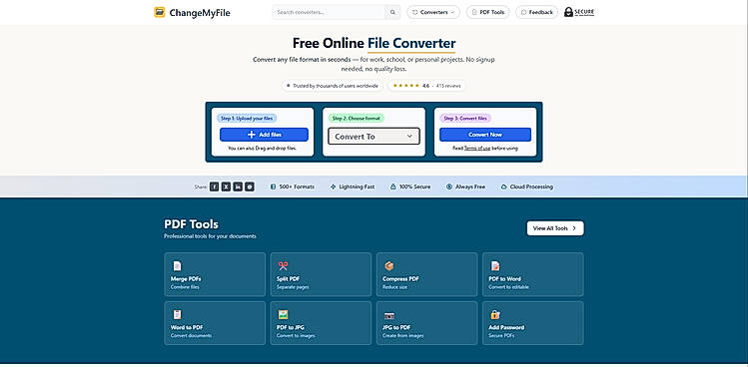Share on LinkedIn icon
The height and width of the screenshot is (367, 748).
click(x=238, y=186)
